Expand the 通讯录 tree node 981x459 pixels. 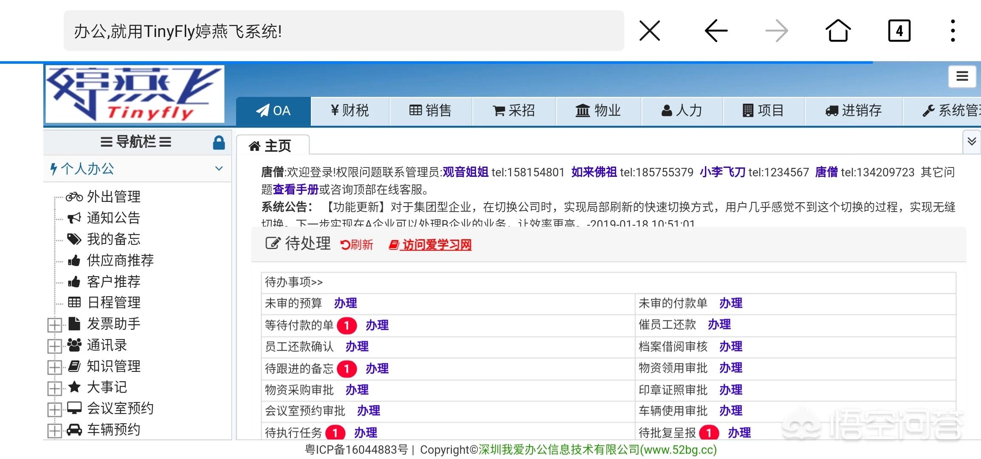pyautogui.click(x=54, y=346)
